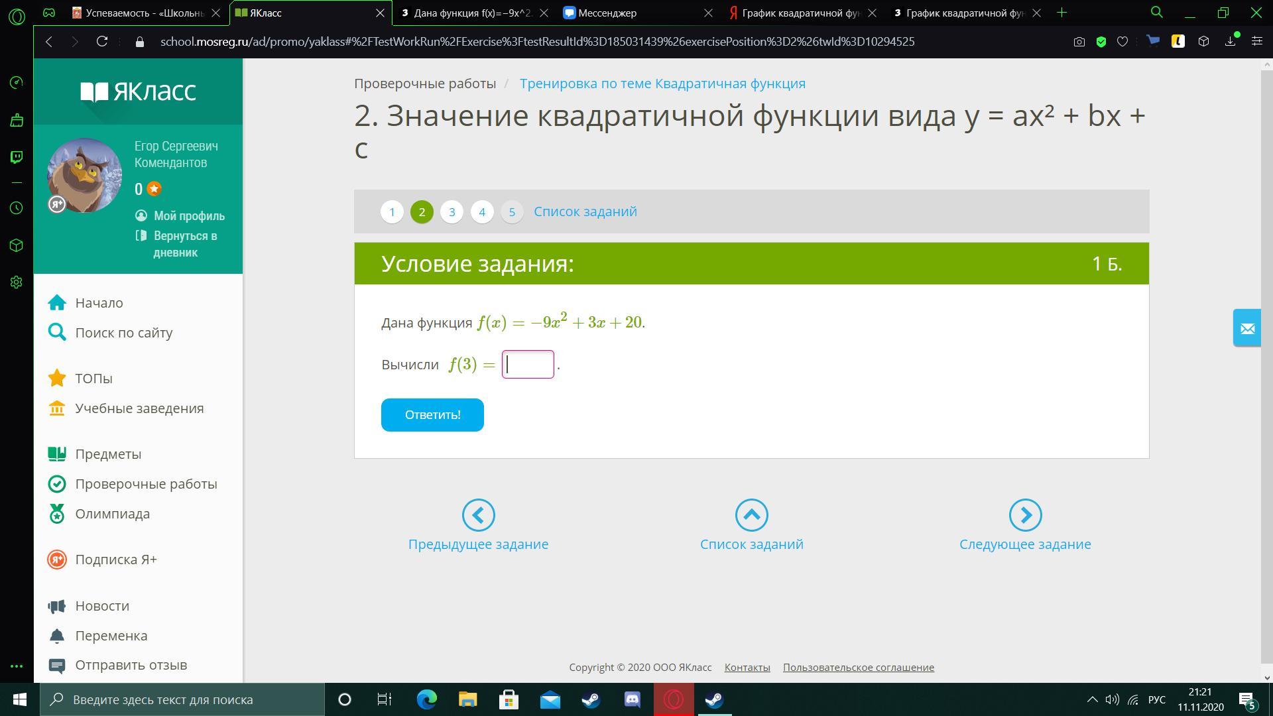Click the heart bookmark icon in address bar
This screenshot has height=716, width=1273.
tap(1122, 42)
